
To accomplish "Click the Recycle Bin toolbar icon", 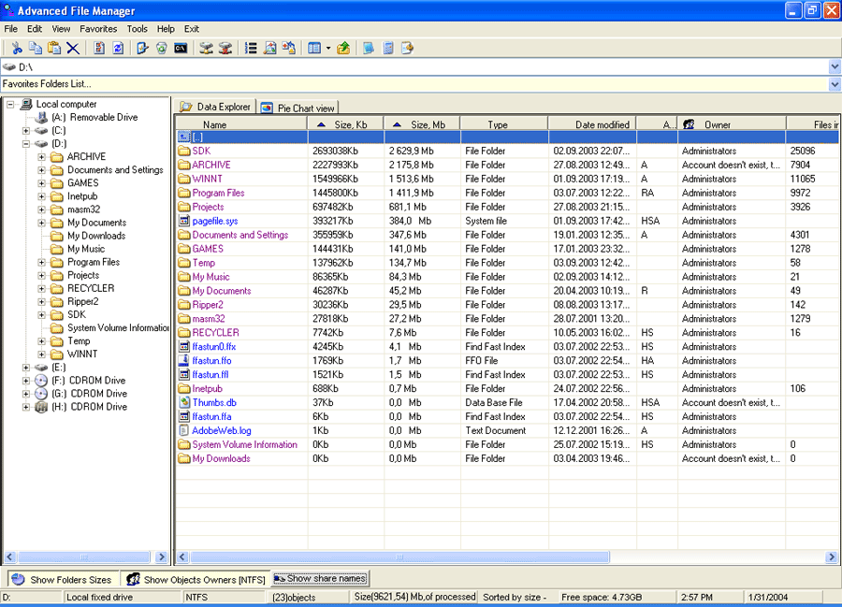I will 162,48.
